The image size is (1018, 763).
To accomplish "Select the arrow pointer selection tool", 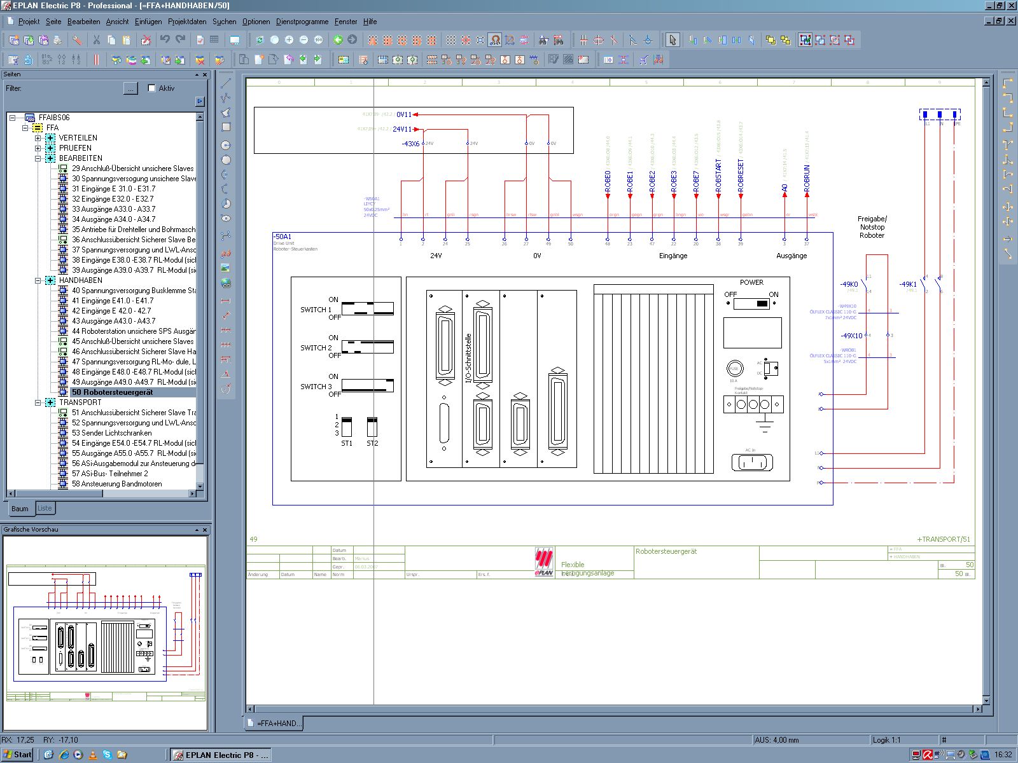I will tap(673, 40).
